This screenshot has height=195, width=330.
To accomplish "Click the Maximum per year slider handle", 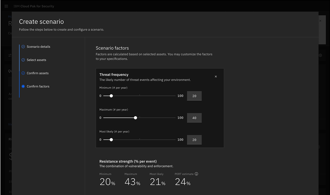I will (135, 118).
